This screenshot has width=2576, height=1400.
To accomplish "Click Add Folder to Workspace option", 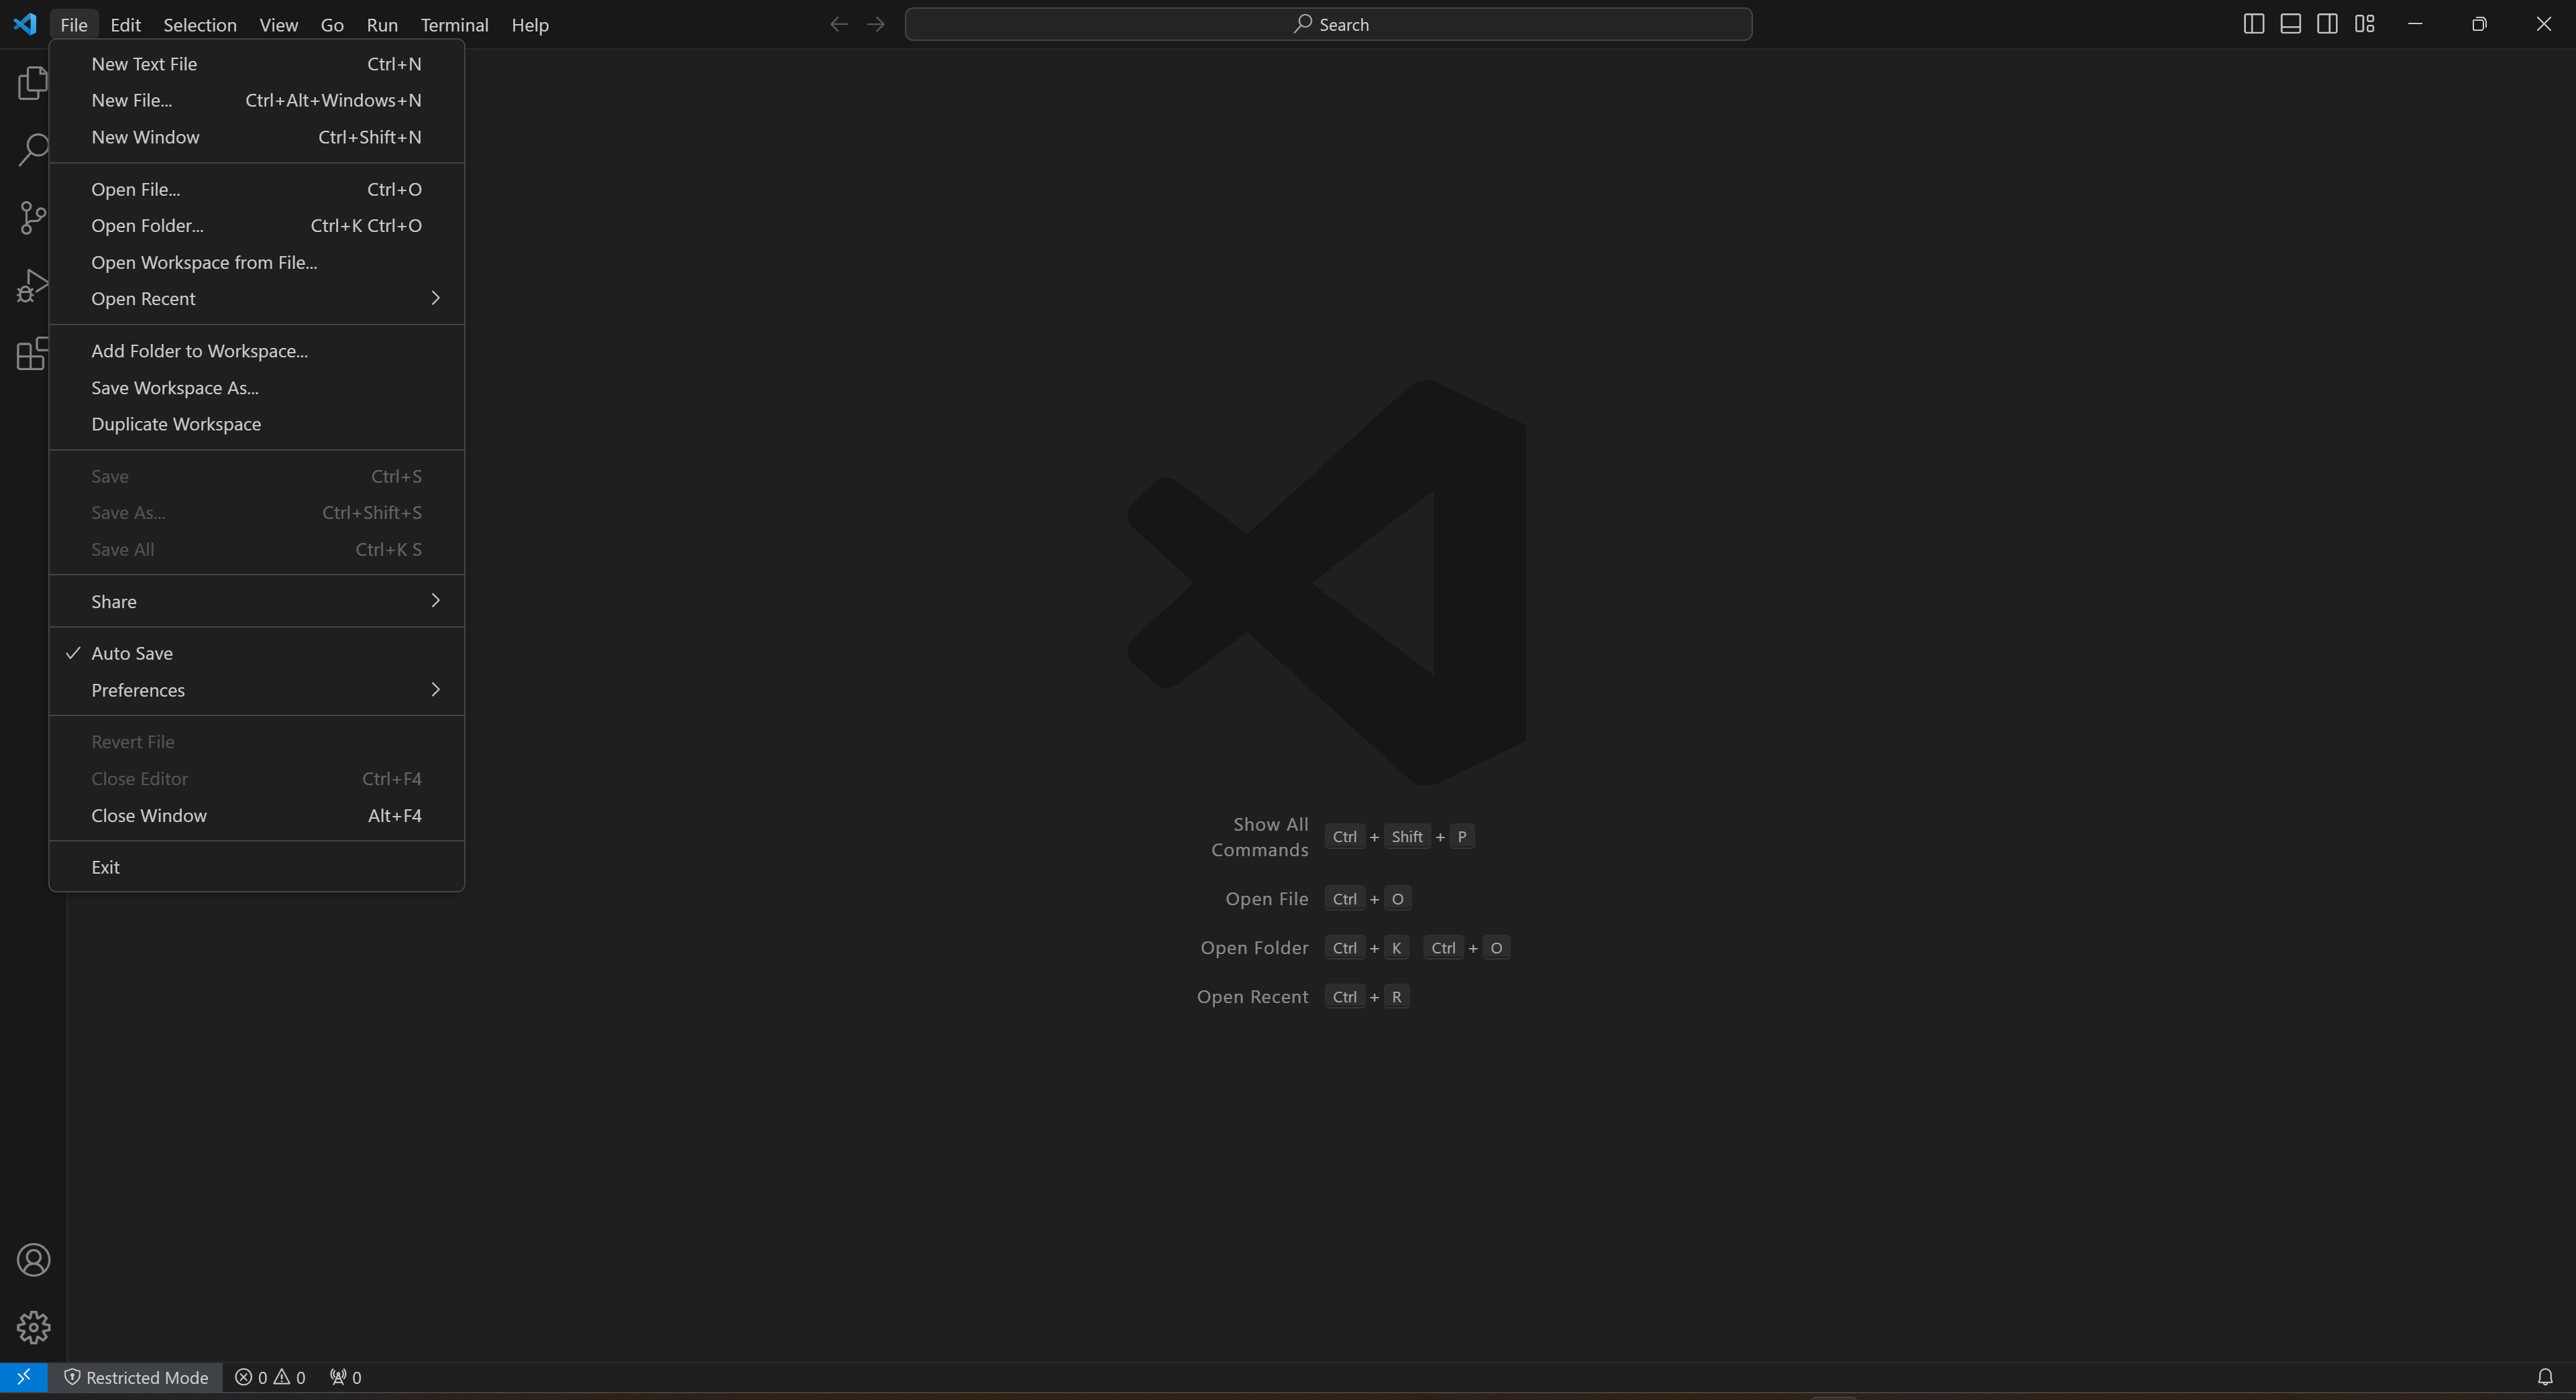I will tap(199, 350).
